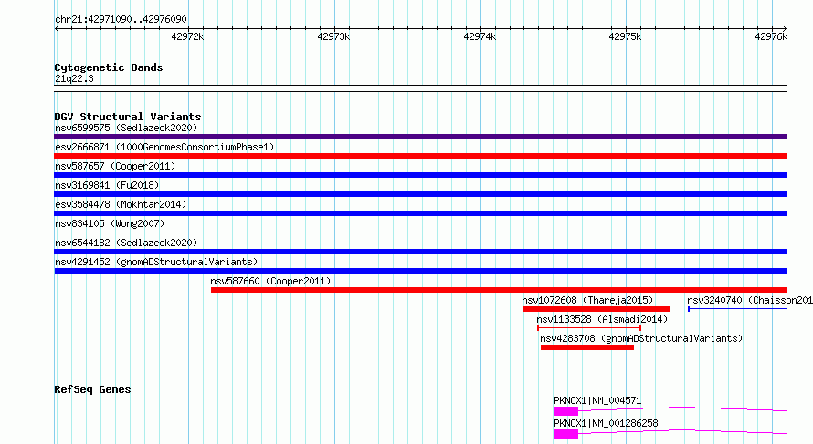The image size is (813, 444).
Task: Click the 42975k ruler tick label
Action: pos(625,36)
